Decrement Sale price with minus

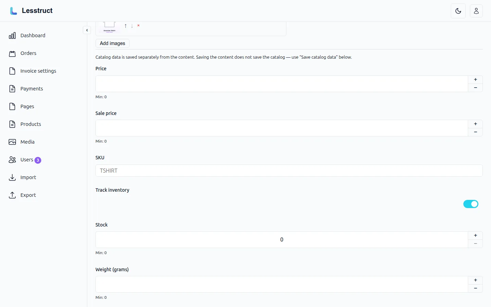pos(475,132)
